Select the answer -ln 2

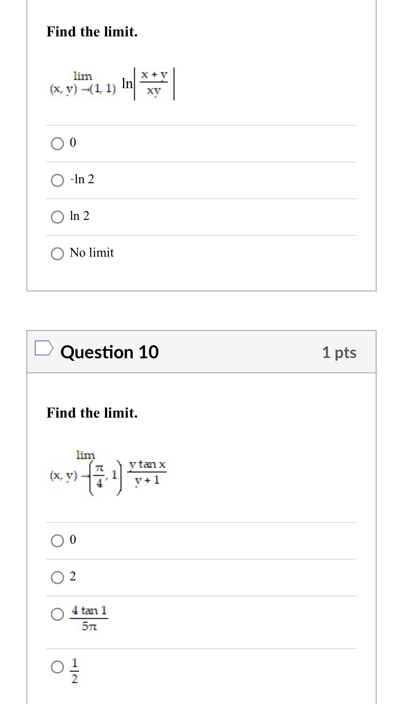click(57, 180)
